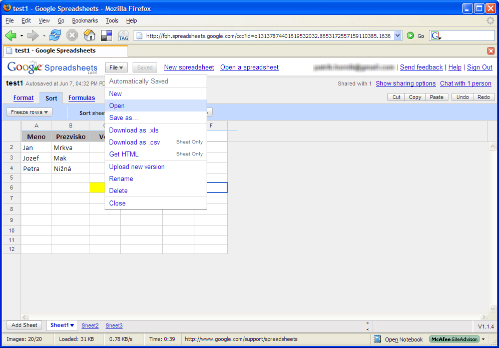Expand the URL address bar dropdown
The width and height of the screenshot is (499, 348).
(x=397, y=35)
